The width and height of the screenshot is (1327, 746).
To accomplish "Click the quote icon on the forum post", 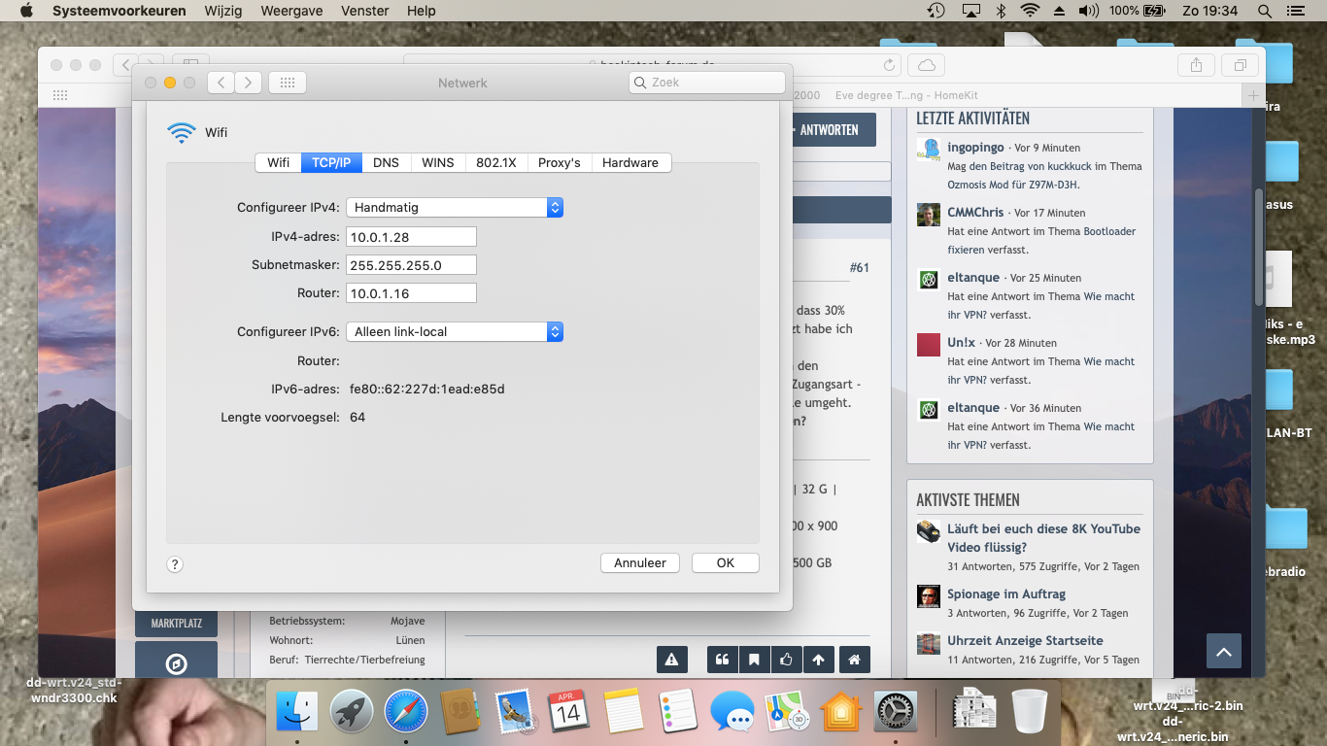I will pyautogui.click(x=722, y=660).
